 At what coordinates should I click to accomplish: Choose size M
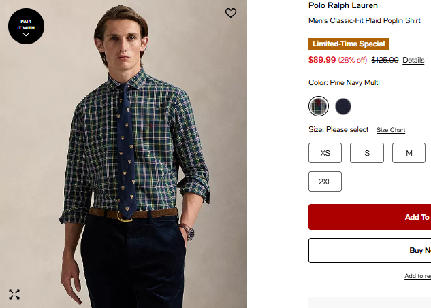pyautogui.click(x=409, y=153)
